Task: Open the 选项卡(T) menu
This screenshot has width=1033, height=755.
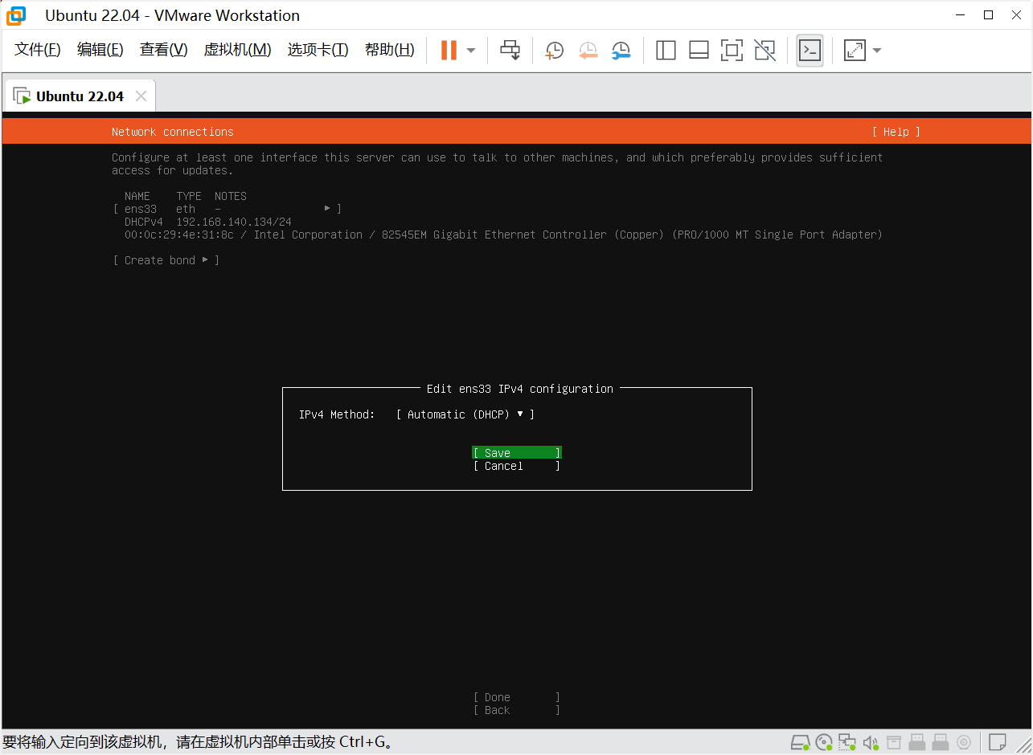Action: [318, 50]
